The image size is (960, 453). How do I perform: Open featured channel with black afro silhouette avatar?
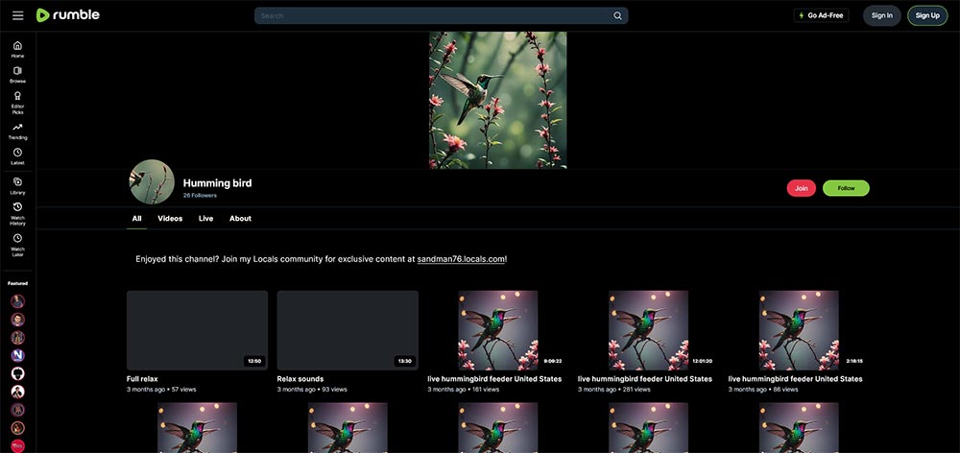click(x=17, y=373)
